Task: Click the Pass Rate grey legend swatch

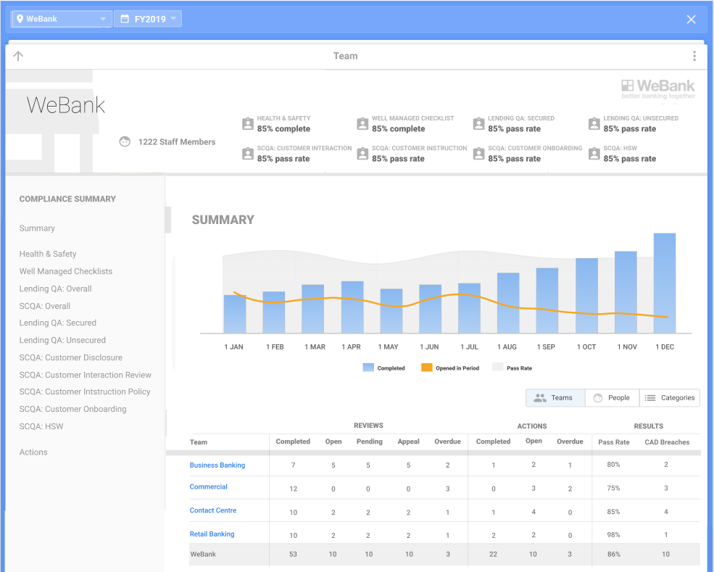Action: point(498,368)
